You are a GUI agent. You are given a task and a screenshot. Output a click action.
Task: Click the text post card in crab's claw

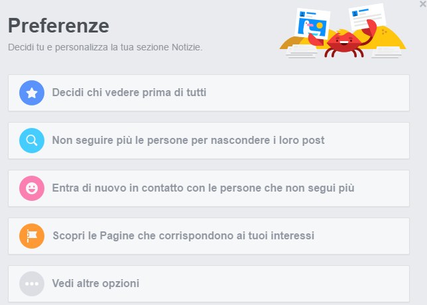pyautogui.click(x=367, y=17)
